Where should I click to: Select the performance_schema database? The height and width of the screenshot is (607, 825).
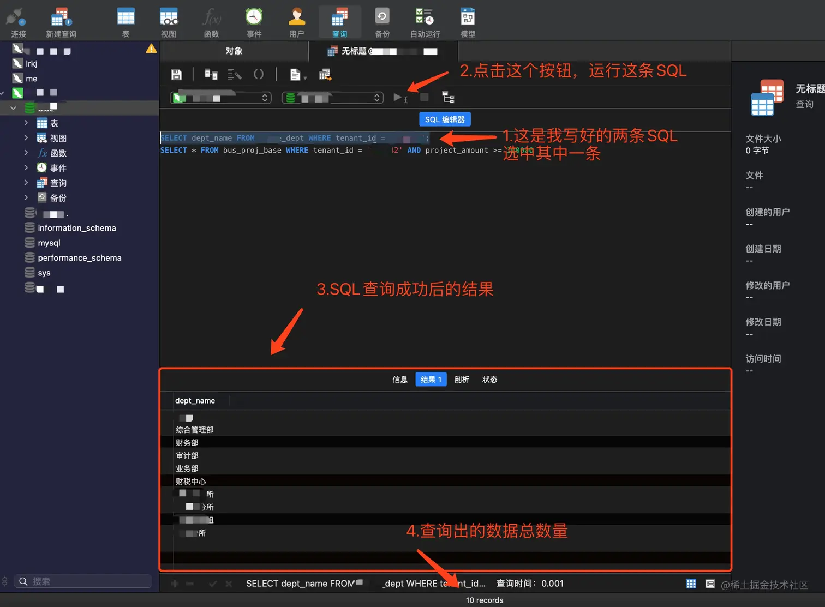coord(79,257)
